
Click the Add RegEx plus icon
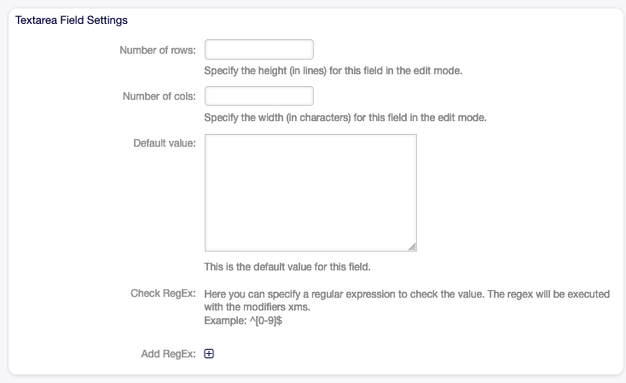coord(209,354)
